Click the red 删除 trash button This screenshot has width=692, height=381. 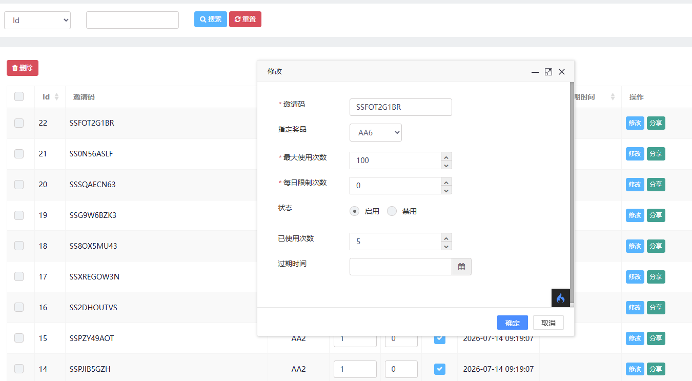23,68
